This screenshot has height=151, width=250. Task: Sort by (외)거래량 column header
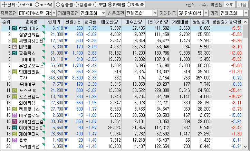click(158, 22)
